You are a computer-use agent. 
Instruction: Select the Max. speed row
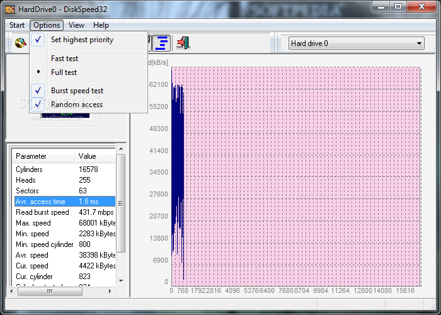(65, 223)
